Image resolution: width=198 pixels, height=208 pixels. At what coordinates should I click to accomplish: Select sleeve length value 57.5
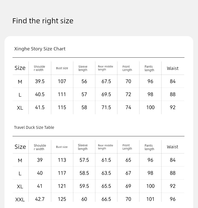[x=84, y=160]
